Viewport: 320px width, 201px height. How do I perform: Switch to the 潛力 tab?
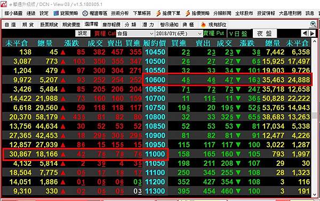tap(148, 25)
